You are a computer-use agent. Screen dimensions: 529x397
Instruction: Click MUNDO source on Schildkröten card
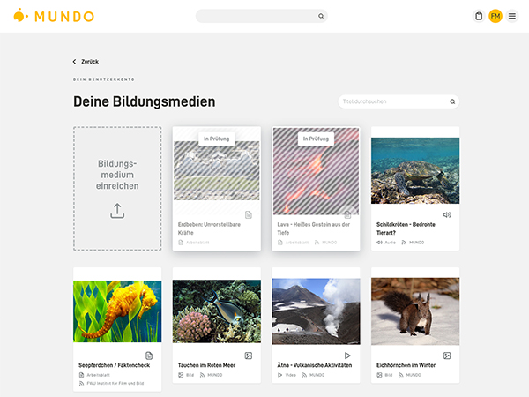click(x=417, y=243)
